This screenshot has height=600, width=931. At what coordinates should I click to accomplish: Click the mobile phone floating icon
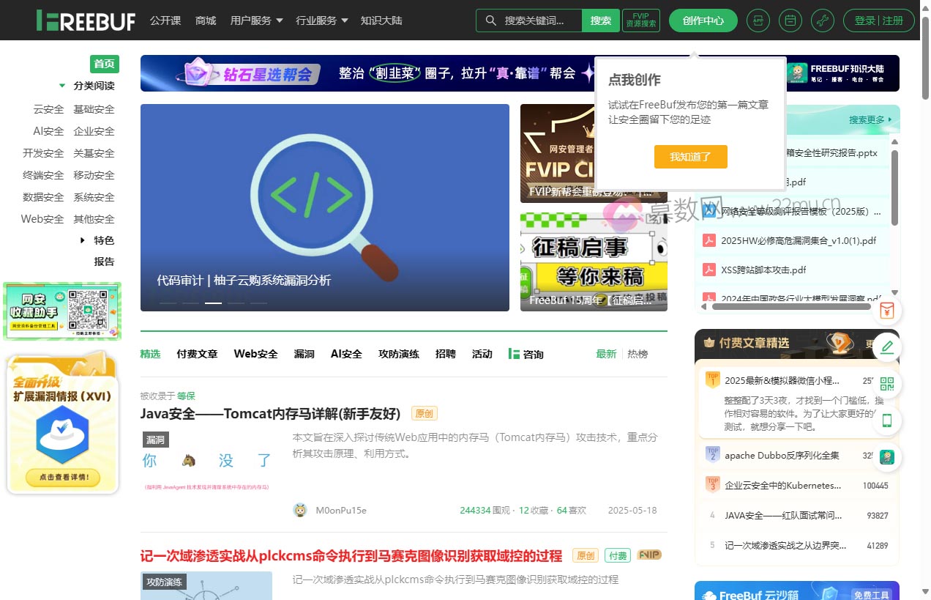tap(887, 421)
